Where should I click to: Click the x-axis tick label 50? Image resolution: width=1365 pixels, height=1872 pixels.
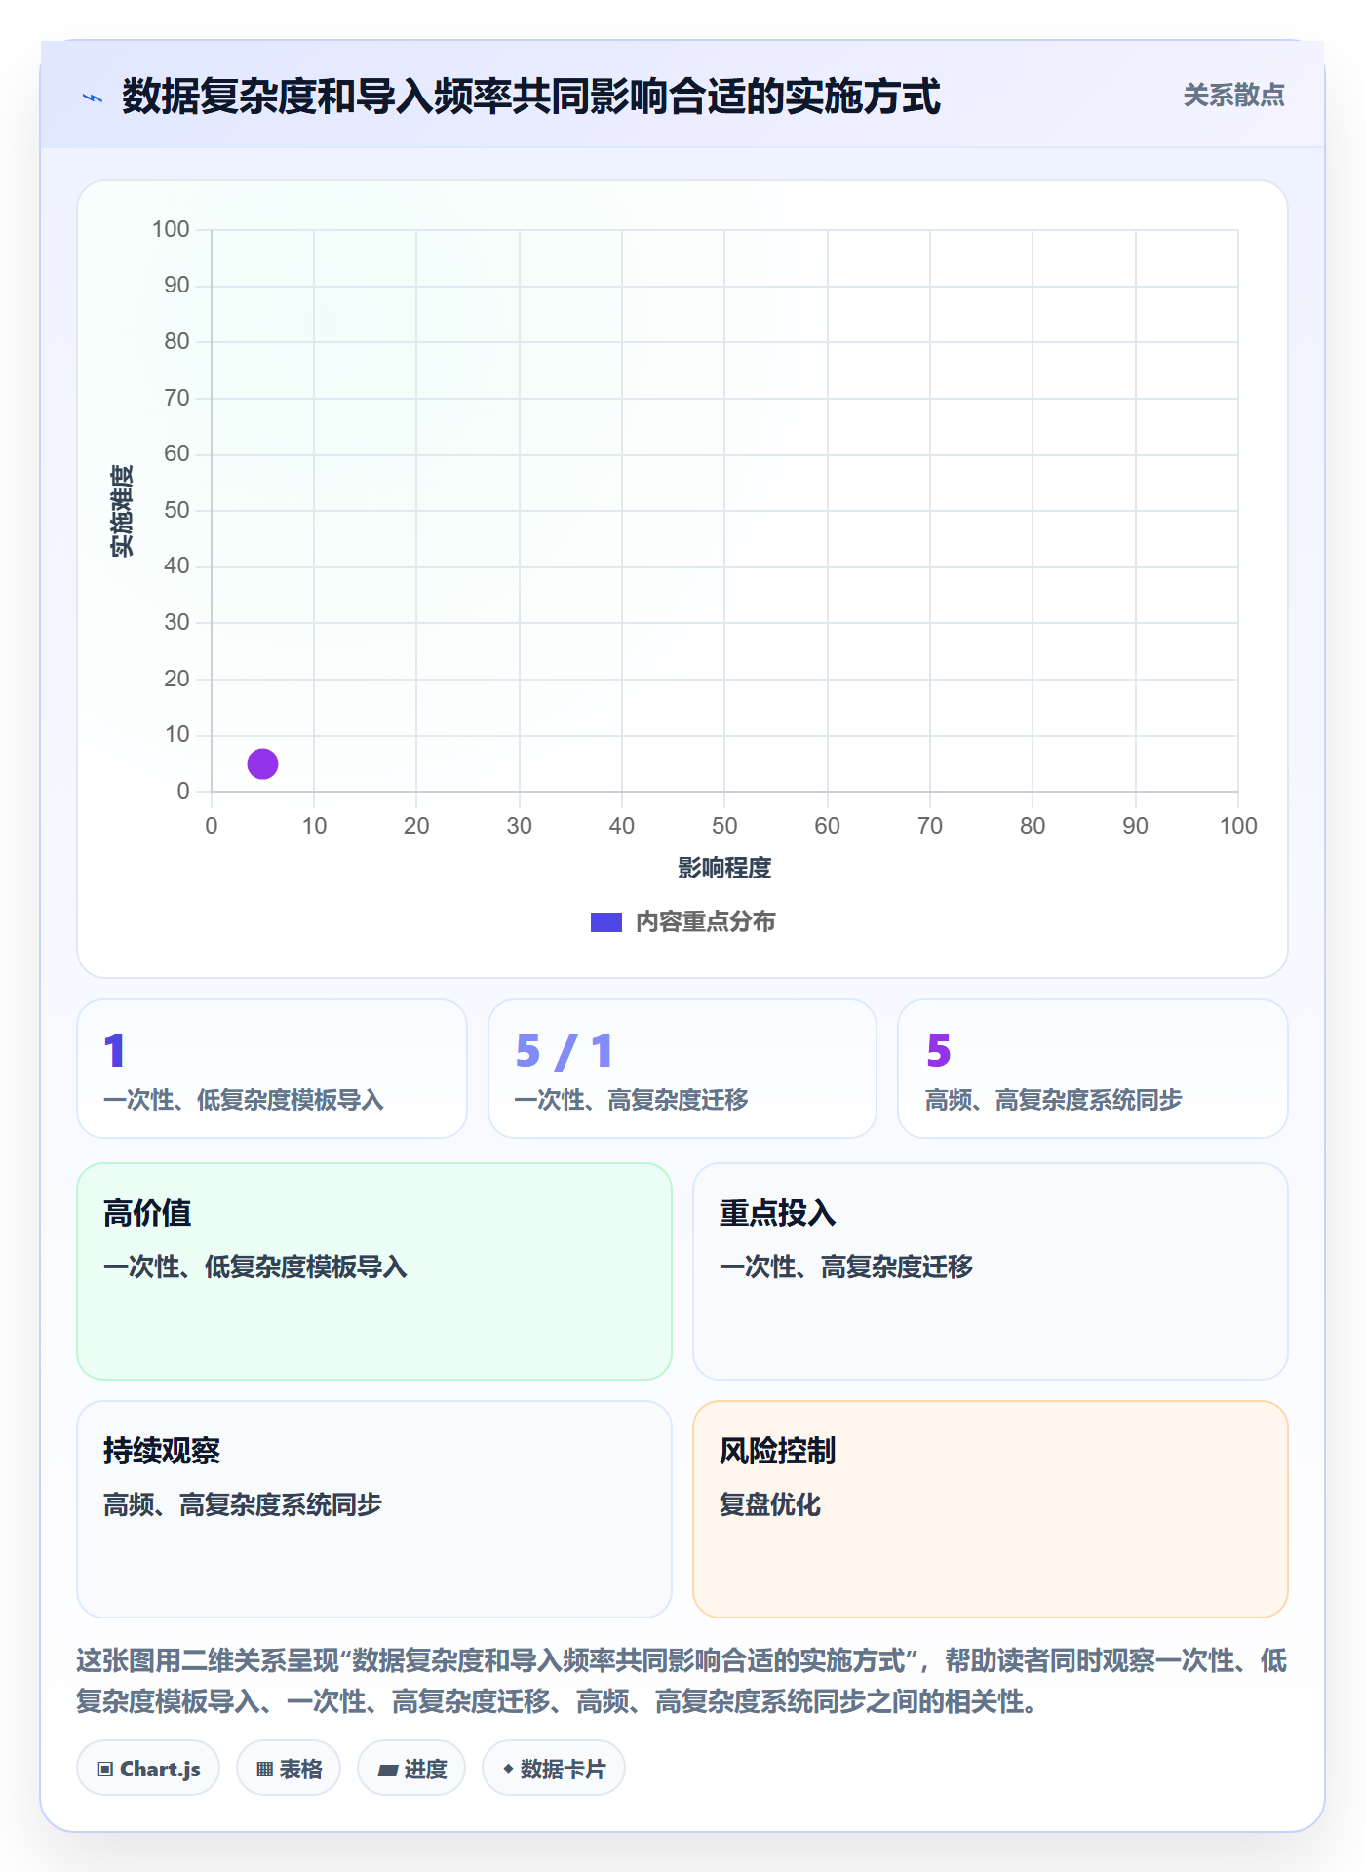pos(724,826)
